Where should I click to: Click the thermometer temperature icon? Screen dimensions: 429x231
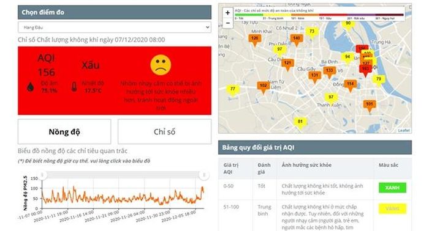coord(74,87)
